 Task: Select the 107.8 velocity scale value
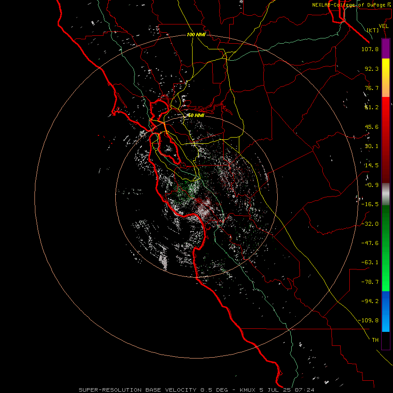click(370, 49)
